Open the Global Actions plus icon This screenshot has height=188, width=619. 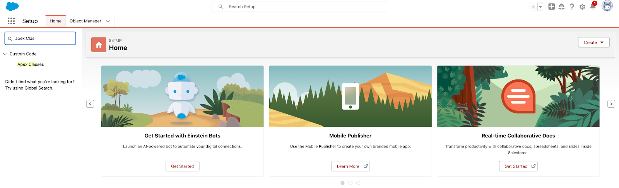[552, 7]
